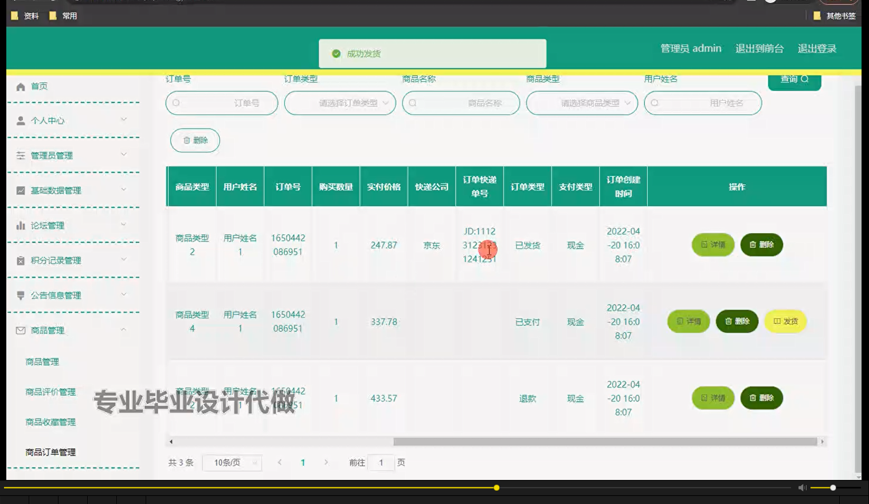The height and width of the screenshot is (504, 869).
Task: Click the document icon beside 积分记录管理
Action: pos(20,260)
